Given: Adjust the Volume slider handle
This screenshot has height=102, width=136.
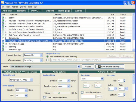Looking at the screenshot, I should pyautogui.click(x=59, y=93).
